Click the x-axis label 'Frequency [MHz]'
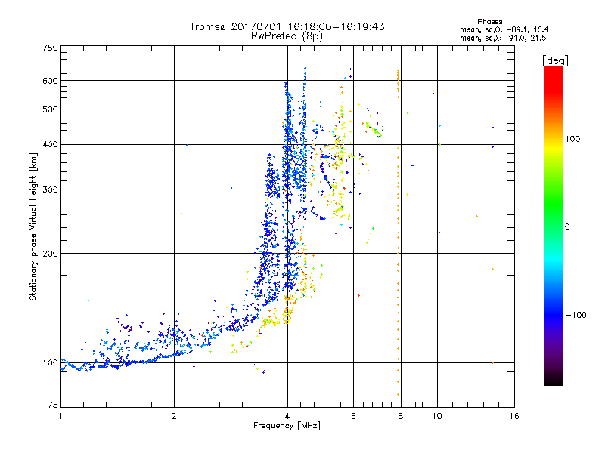 coord(287,426)
